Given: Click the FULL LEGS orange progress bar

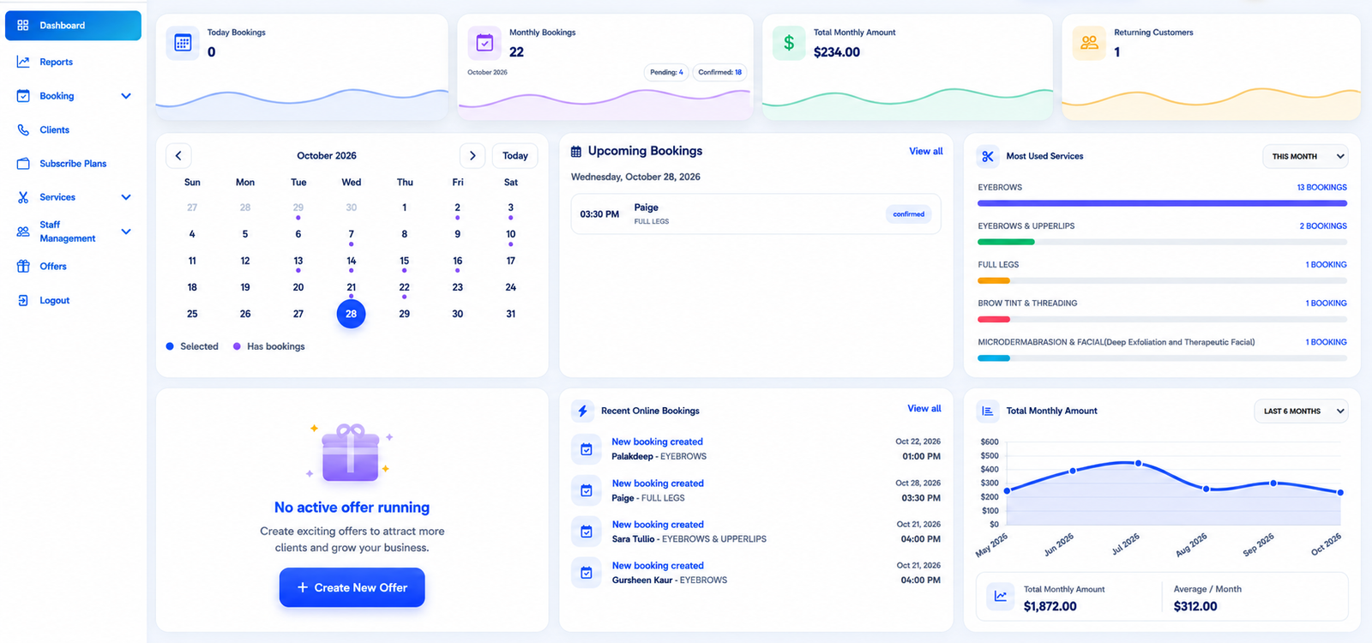Looking at the screenshot, I should click(x=994, y=280).
